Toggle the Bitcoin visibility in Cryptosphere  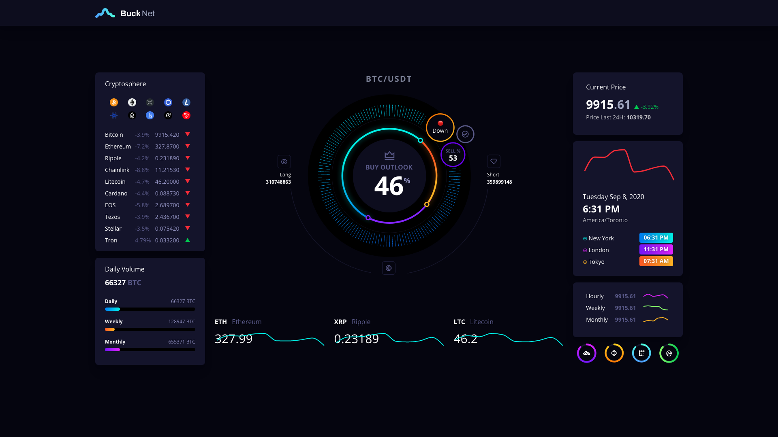[x=114, y=102]
